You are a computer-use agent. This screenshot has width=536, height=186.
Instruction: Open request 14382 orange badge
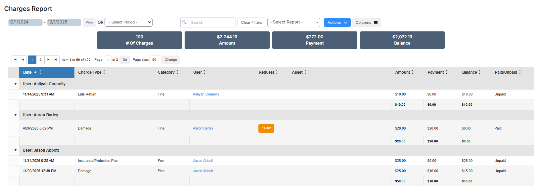pyautogui.click(x=266, y=128)
